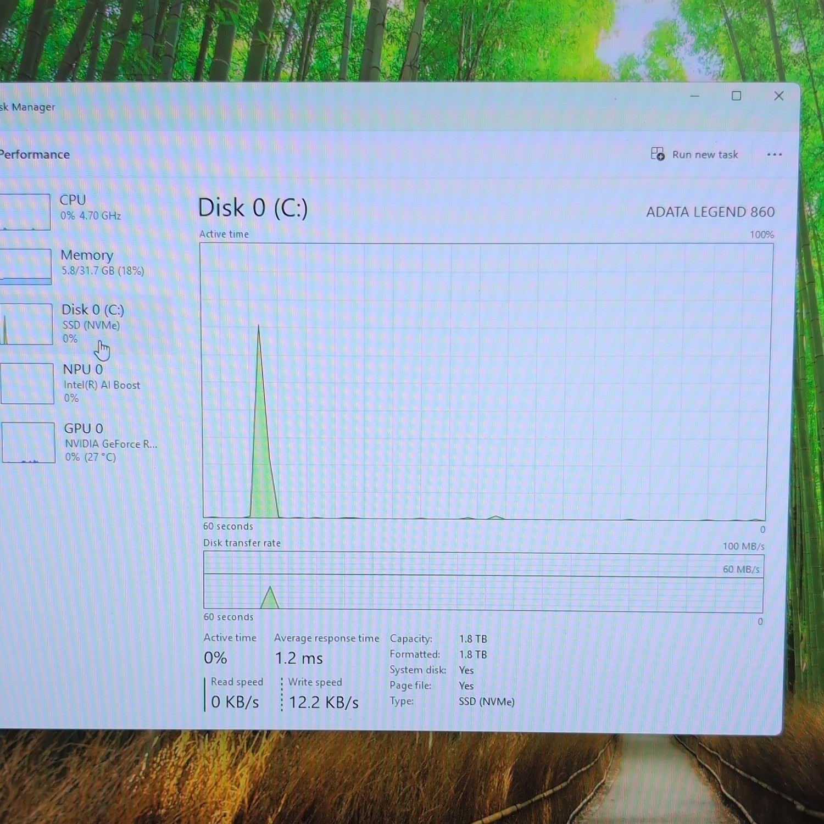The image size is (824, 824).
Task: Click the Formatted 1.8 TB value
Action: point(473,655)
